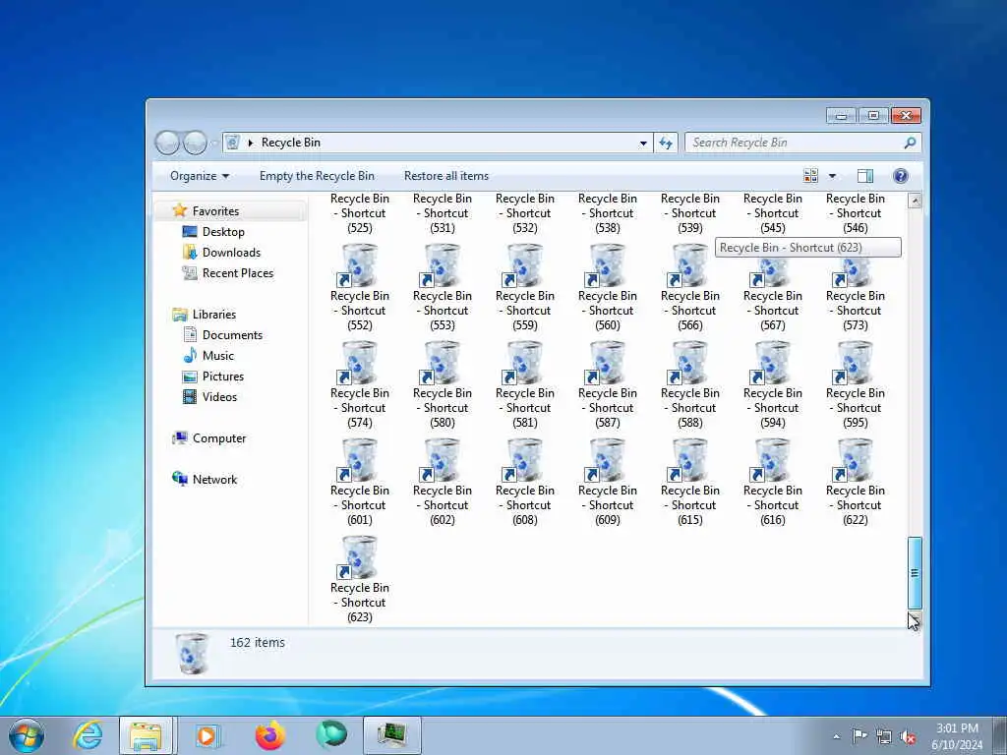Click the Action Center flag icon
This screenshot has width=1007, height=755.
(x=859, y=735)
